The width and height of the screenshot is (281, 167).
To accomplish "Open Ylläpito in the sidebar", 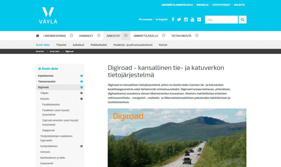I will [x=44, y=93].
